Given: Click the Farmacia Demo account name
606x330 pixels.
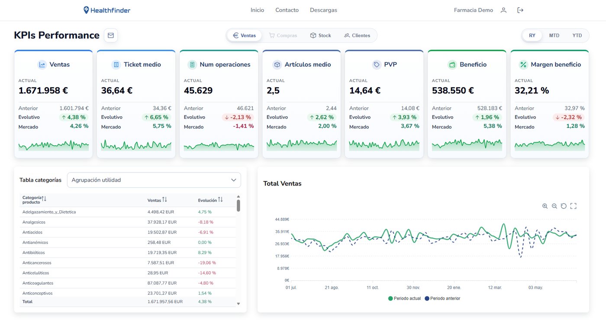Looking at the screenshot, I should coord(473,10).
